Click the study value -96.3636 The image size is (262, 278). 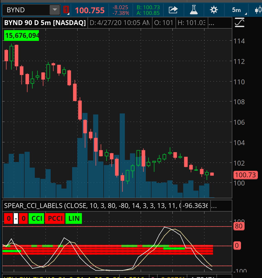point(195,206)
